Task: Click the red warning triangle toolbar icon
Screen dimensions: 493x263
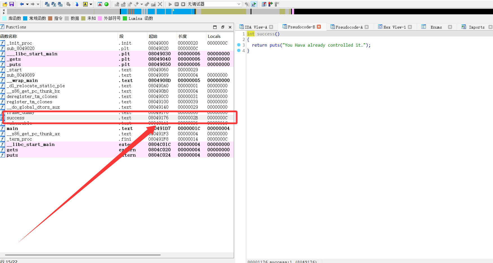Action: [100, 4]
